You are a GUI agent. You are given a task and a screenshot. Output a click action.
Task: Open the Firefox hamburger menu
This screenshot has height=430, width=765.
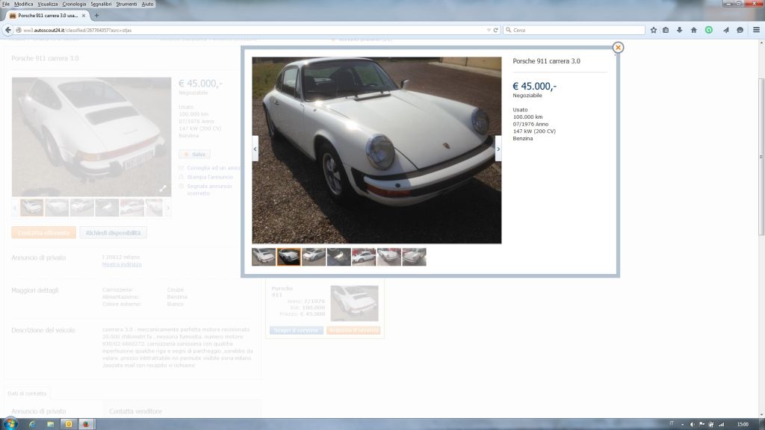pos(756,30)
